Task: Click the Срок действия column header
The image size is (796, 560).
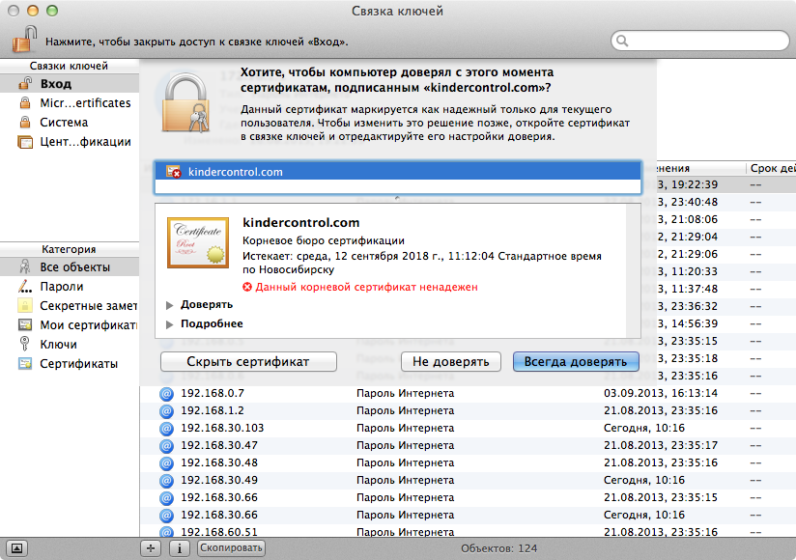Action: [x=772, y=168]
